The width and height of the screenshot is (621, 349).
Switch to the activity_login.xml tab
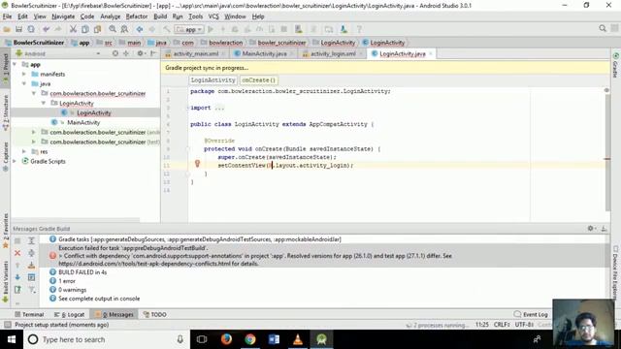coord(332,54)
